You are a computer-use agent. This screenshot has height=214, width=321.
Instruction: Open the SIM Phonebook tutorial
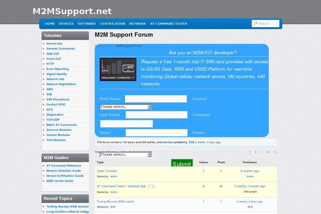pos(58,100)
